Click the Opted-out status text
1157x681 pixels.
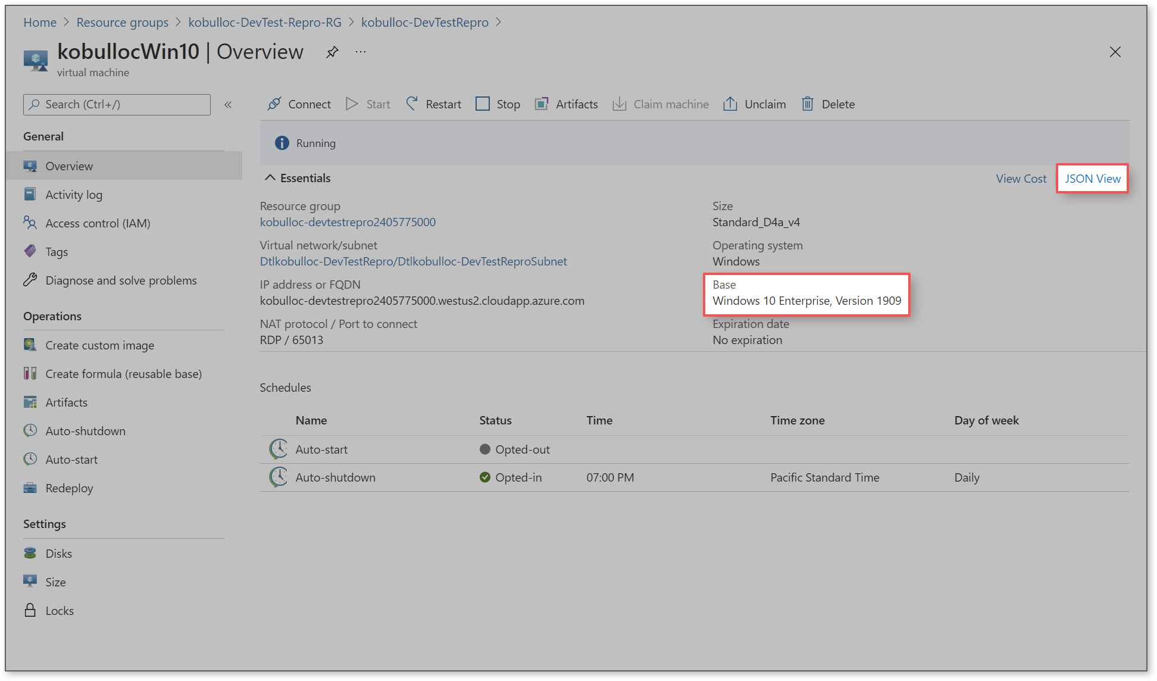tap(523, 449)
